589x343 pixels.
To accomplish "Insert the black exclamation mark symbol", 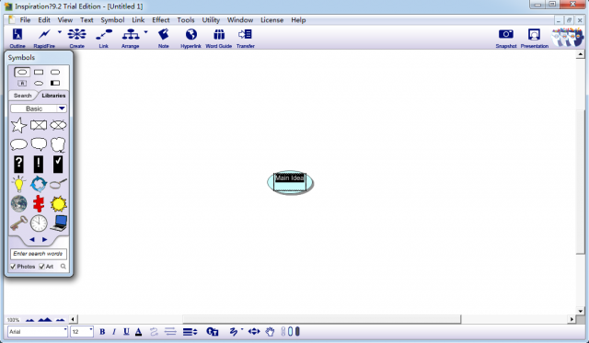I will coord(39,165).
